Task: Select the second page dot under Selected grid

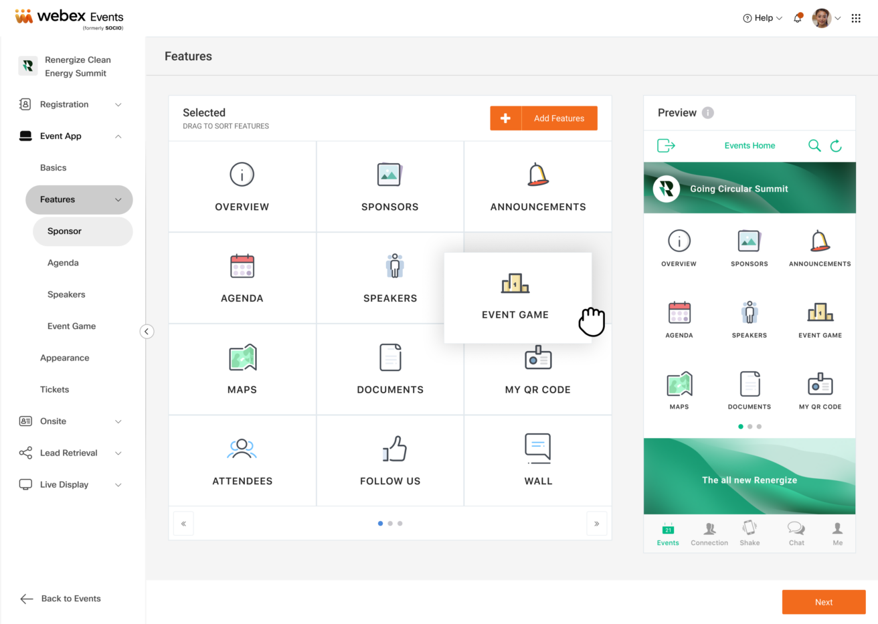Action: click(x=390, y=524)
